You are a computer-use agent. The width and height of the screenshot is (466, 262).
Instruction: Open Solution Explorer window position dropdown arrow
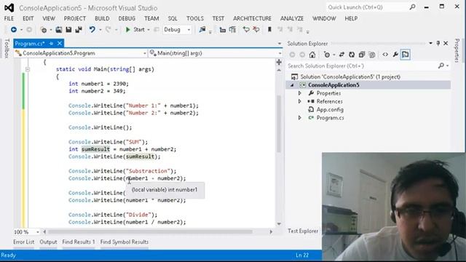(430, 44)
